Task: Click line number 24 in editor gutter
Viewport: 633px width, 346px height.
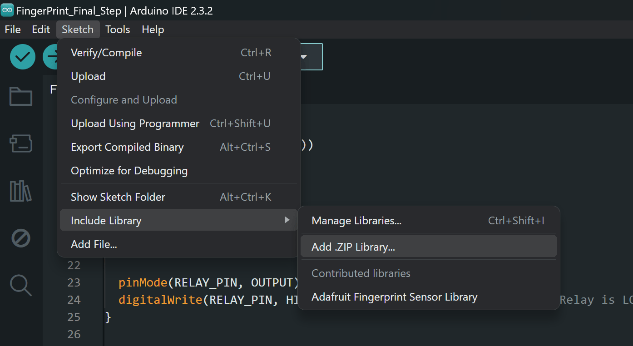Action: [x=74, y=300]
